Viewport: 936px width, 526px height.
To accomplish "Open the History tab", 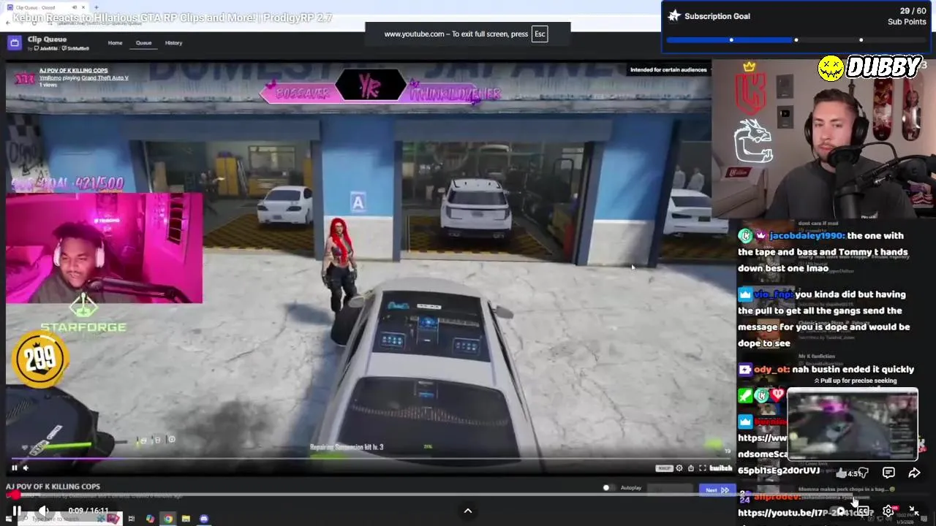I will [x=173, y=43].
